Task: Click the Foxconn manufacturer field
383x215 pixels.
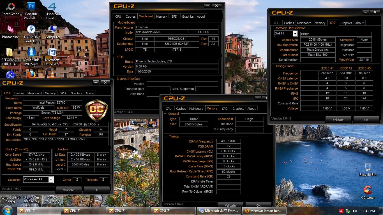Action: coord(177,27)
